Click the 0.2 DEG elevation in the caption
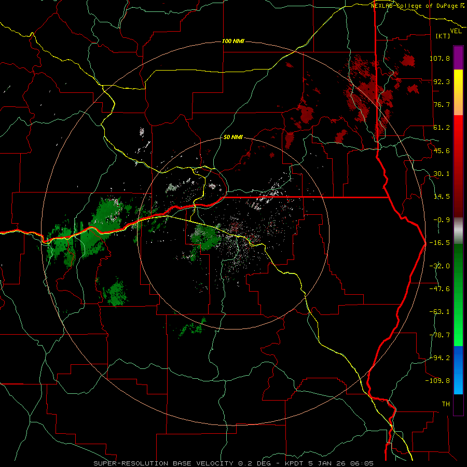The image size is (467, 467). coord(254,463)
